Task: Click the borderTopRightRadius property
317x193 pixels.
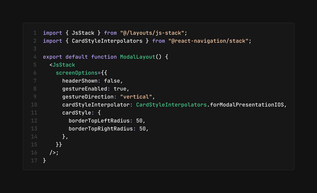Action: (x=101, y=129)
